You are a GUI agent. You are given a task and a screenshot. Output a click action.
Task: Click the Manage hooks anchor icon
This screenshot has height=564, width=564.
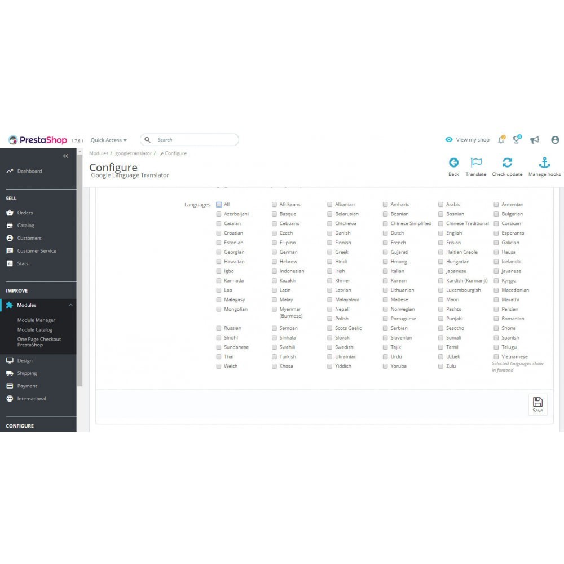coord(544,162)
